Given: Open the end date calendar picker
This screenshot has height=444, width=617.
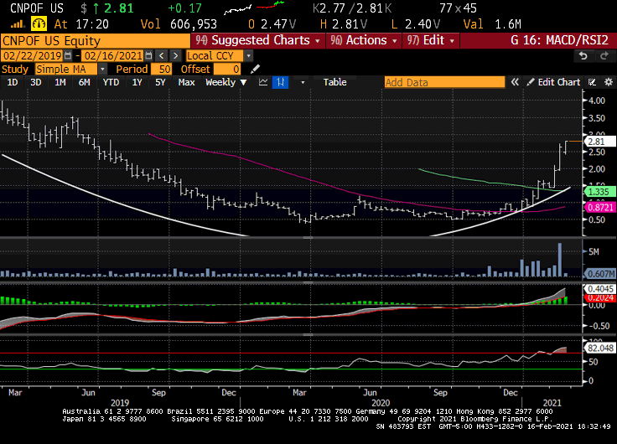Looking at the screenshot, I should tap(148, 55).
